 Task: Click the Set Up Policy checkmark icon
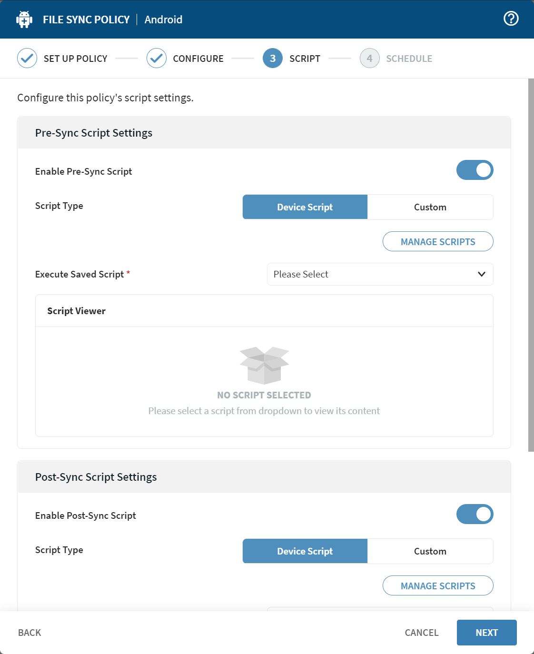(27, 58)
